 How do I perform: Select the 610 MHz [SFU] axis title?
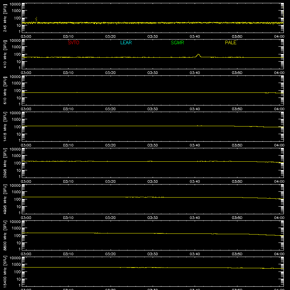(x=5, y=90)
